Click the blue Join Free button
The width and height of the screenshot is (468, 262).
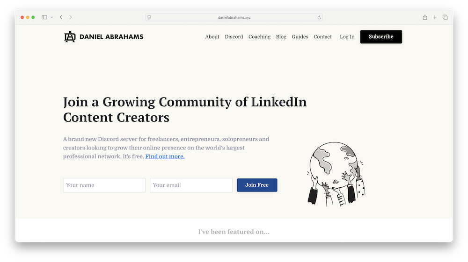click(257, 185)
